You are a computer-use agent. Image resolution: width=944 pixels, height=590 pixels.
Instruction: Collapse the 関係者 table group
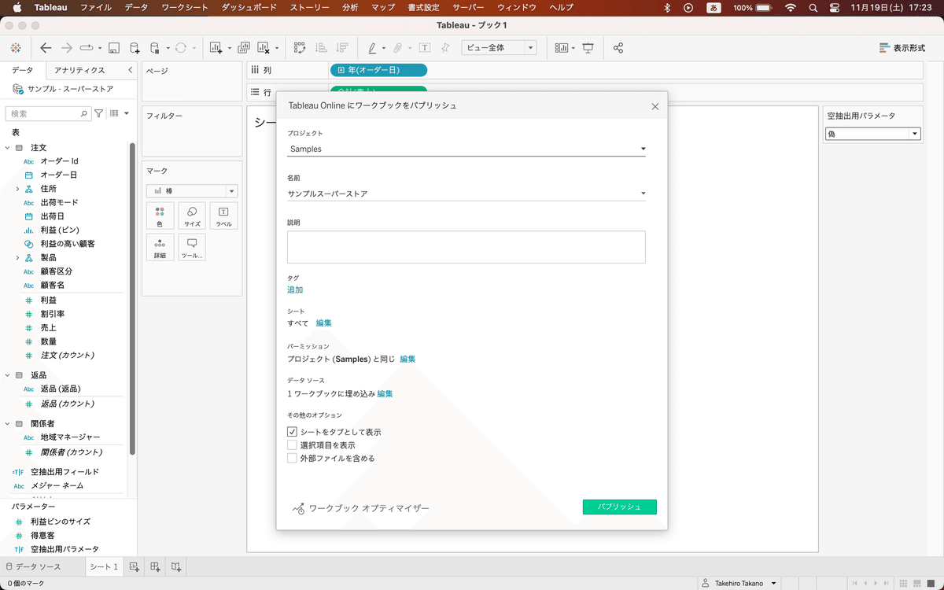point(8,423)
